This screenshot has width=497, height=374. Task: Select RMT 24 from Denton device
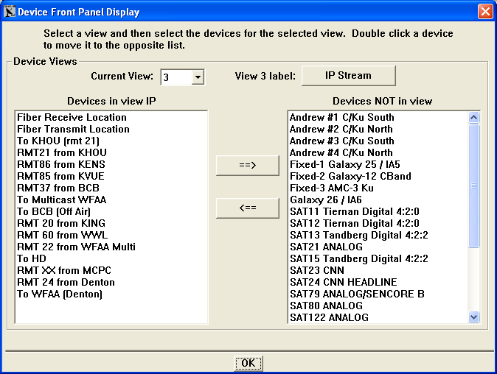[x=66, y=283]
